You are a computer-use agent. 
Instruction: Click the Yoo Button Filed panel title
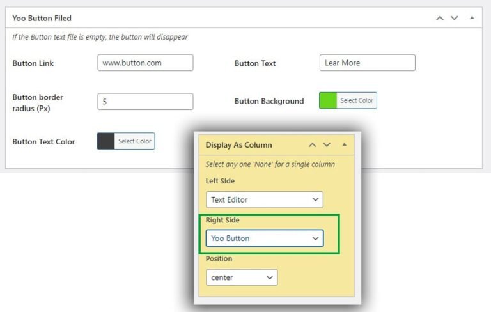[x=42, y=18]
